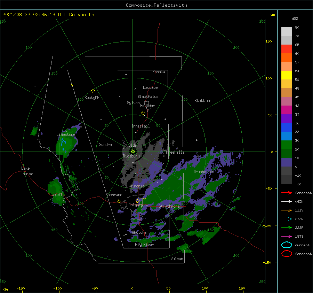Click the dBZ scale heading

[x=295, y=19]
